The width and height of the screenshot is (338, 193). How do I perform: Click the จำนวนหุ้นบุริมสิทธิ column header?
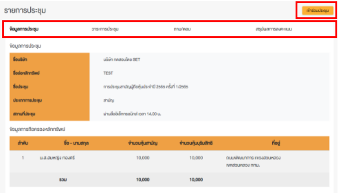[x=196, y=143]
